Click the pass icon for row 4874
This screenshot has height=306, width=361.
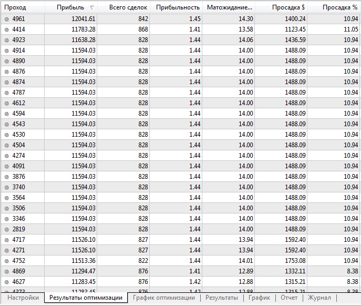tap(7, 82)
